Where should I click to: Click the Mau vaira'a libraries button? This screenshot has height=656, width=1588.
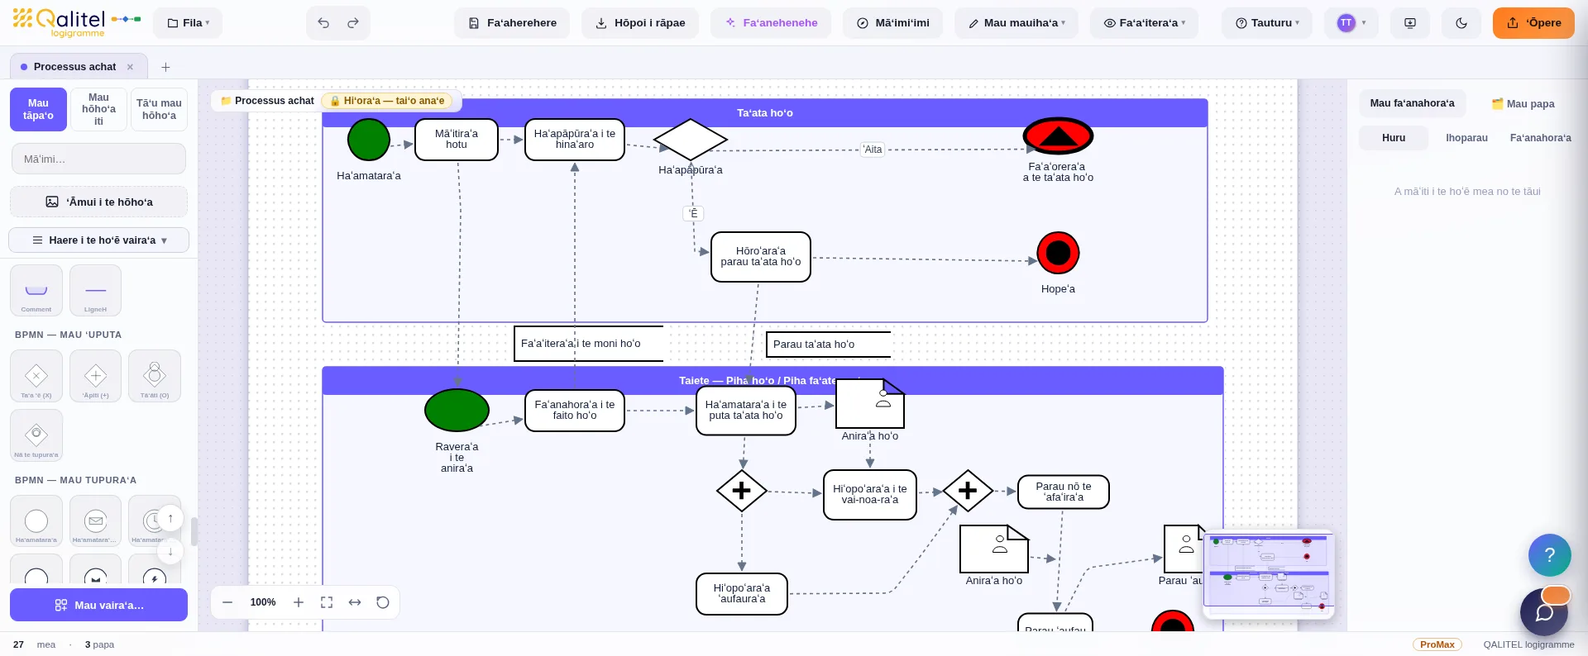[x=98, y=605]
